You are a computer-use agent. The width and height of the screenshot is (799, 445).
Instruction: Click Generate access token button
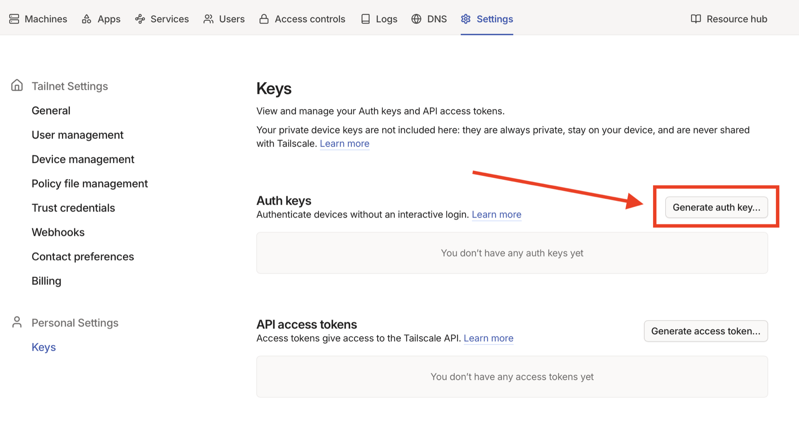tap(706, 331)
